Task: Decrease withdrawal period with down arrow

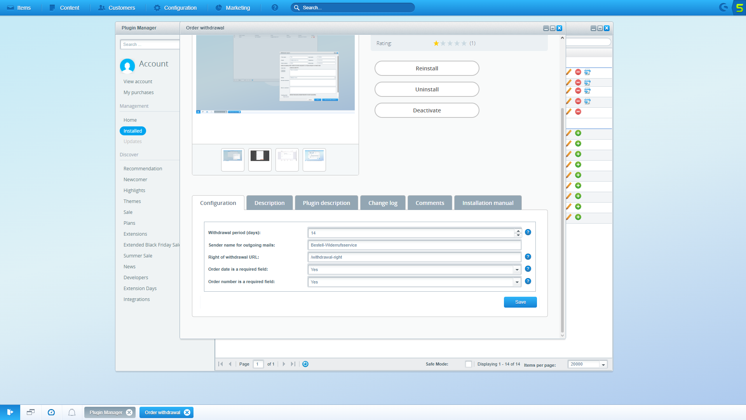Action: [518, 235]
